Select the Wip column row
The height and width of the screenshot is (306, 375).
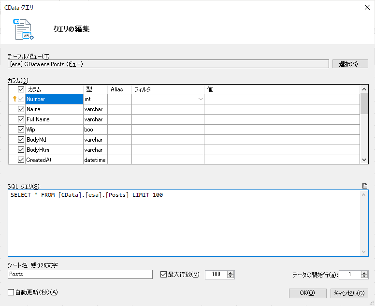pos(184,130)
